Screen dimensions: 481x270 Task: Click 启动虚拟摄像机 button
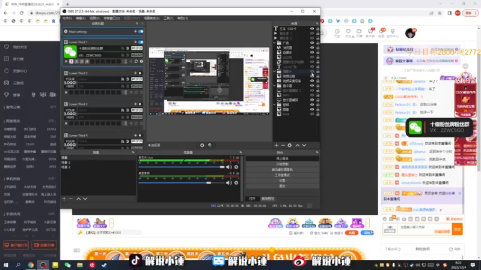(x=282, y=169)
